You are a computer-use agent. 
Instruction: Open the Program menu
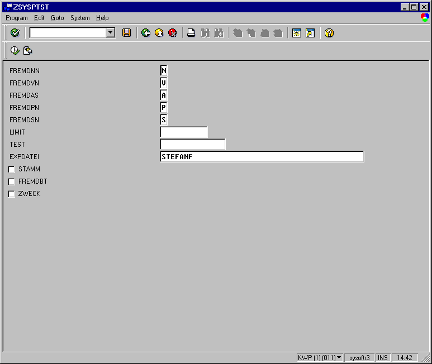(x=17, y=18)
